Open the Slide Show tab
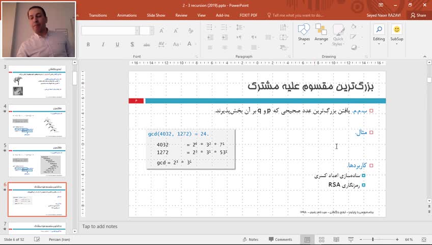432x245 pixels. click(x=156, y=15)
